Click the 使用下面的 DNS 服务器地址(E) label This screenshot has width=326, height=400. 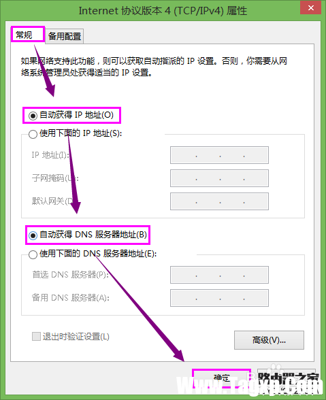coord(98,254)
